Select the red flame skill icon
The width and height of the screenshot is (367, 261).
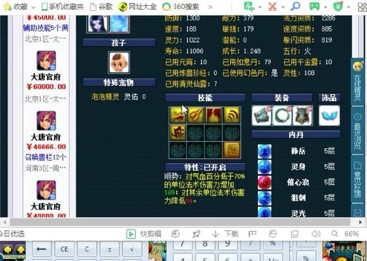point(213,115)
